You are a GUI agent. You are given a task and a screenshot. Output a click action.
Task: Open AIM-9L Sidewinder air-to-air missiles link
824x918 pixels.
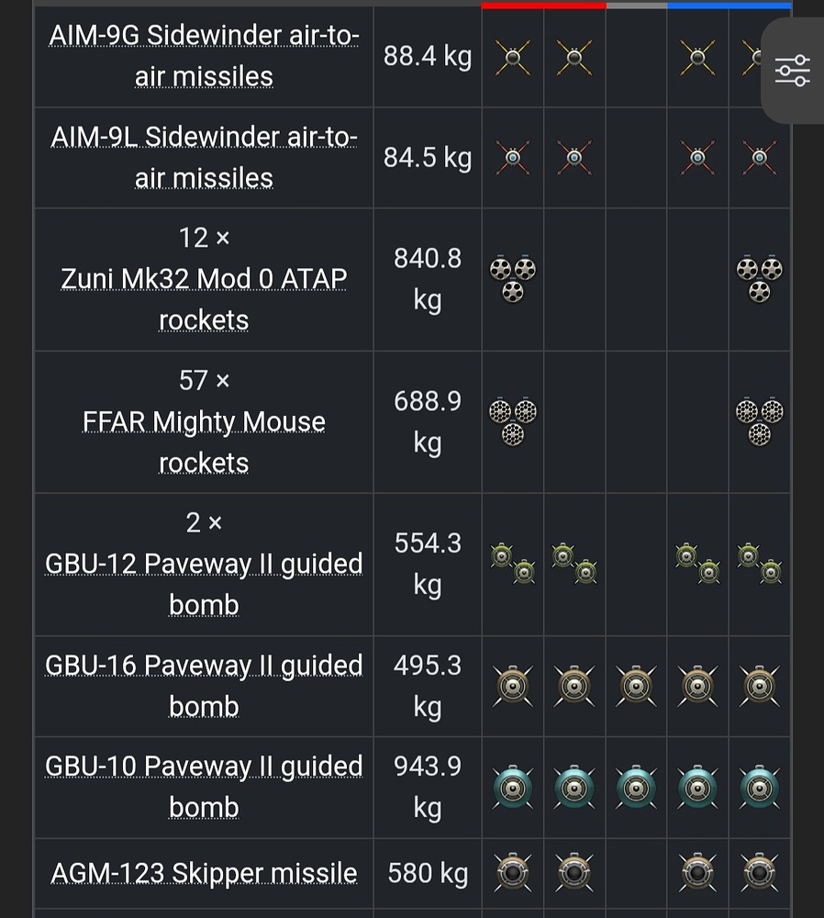tap(204, 157)
